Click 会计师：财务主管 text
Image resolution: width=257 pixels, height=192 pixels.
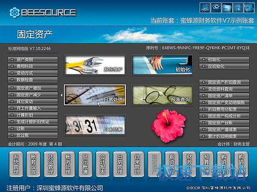[234, 144]
